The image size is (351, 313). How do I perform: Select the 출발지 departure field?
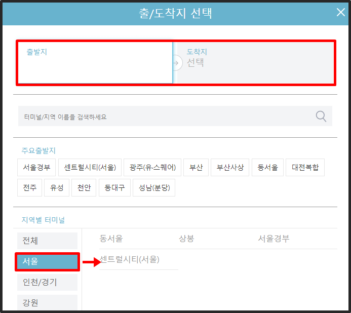click(x=95, y=63)
